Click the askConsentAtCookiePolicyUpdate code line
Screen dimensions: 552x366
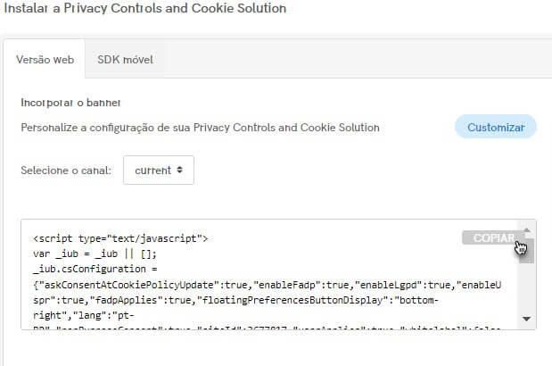(268, 285)
